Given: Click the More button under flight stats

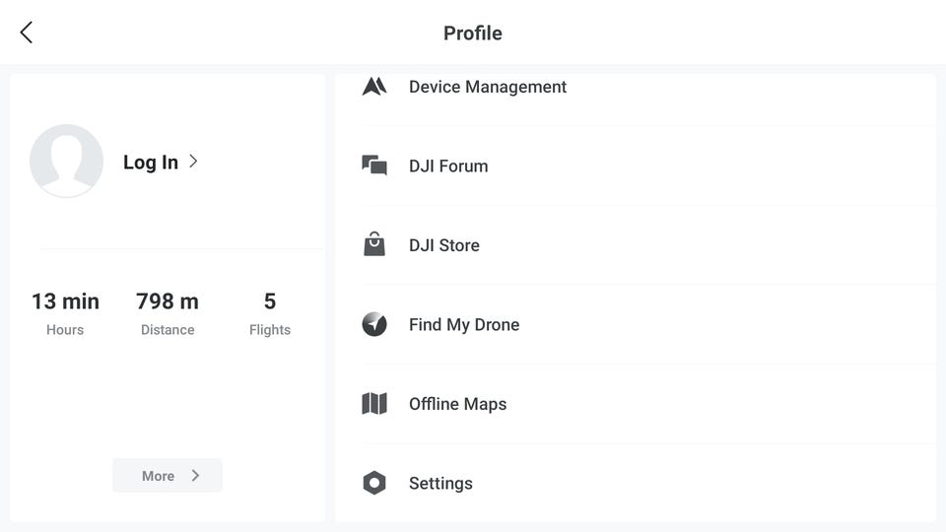Looking at the screenshot, I should point(168,475).
